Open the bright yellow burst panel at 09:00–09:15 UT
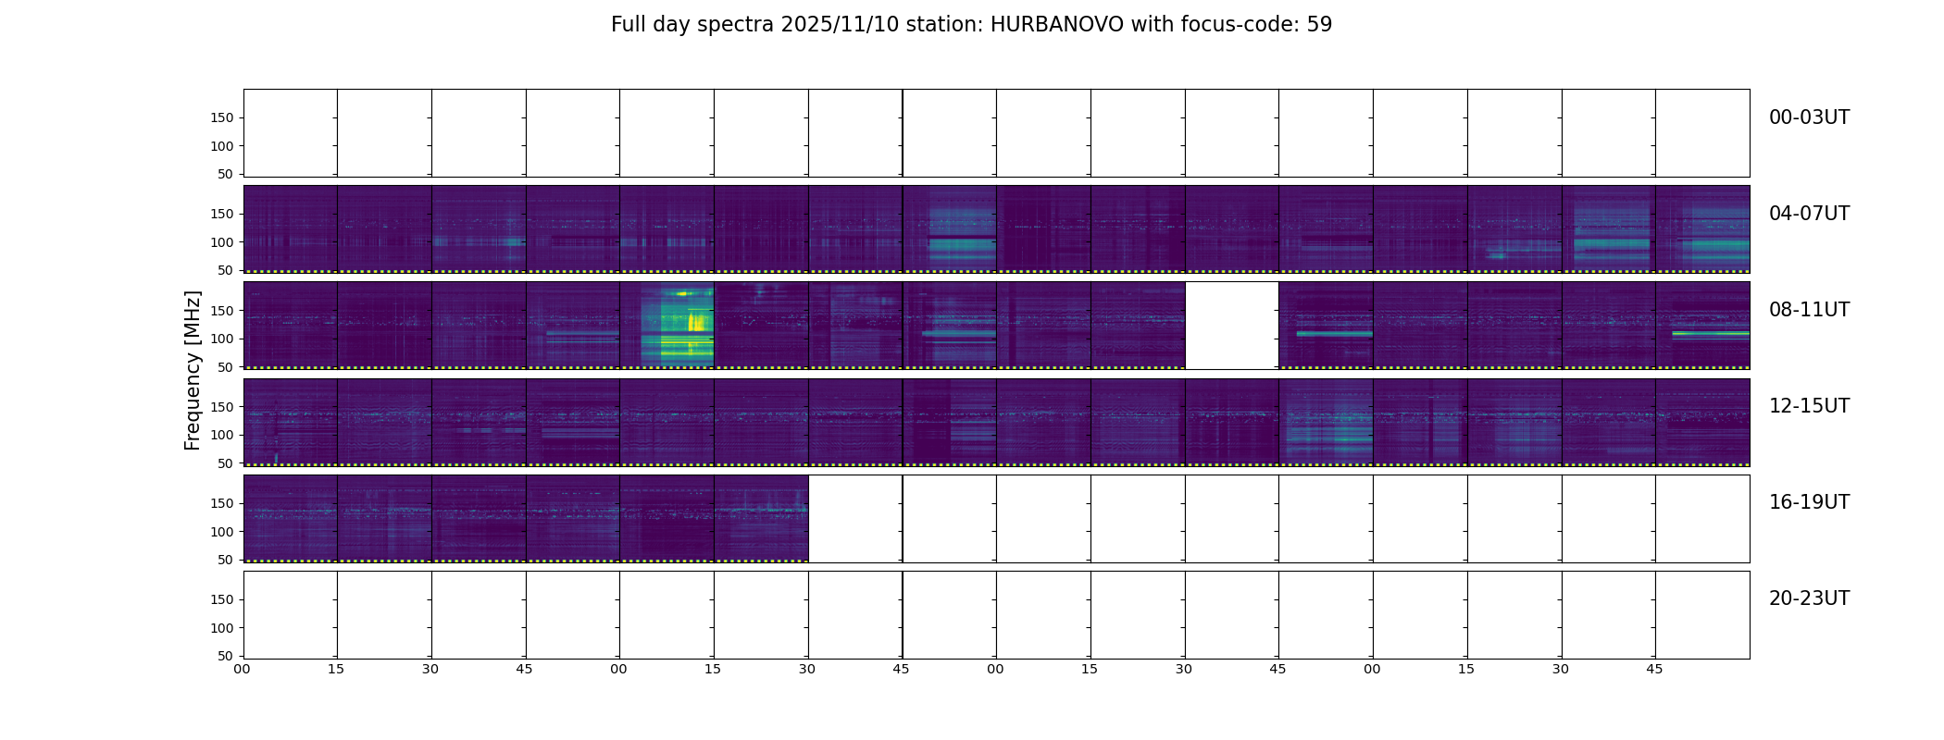 click(x=667, y=326)
